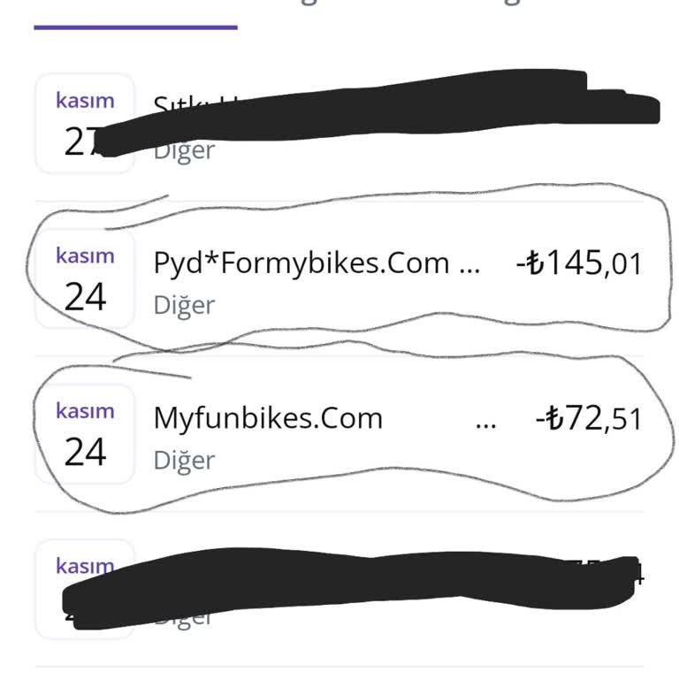Open the kasım 27 date badge
The height and width of the screenshot is (679, 679).
coord(84,124)
